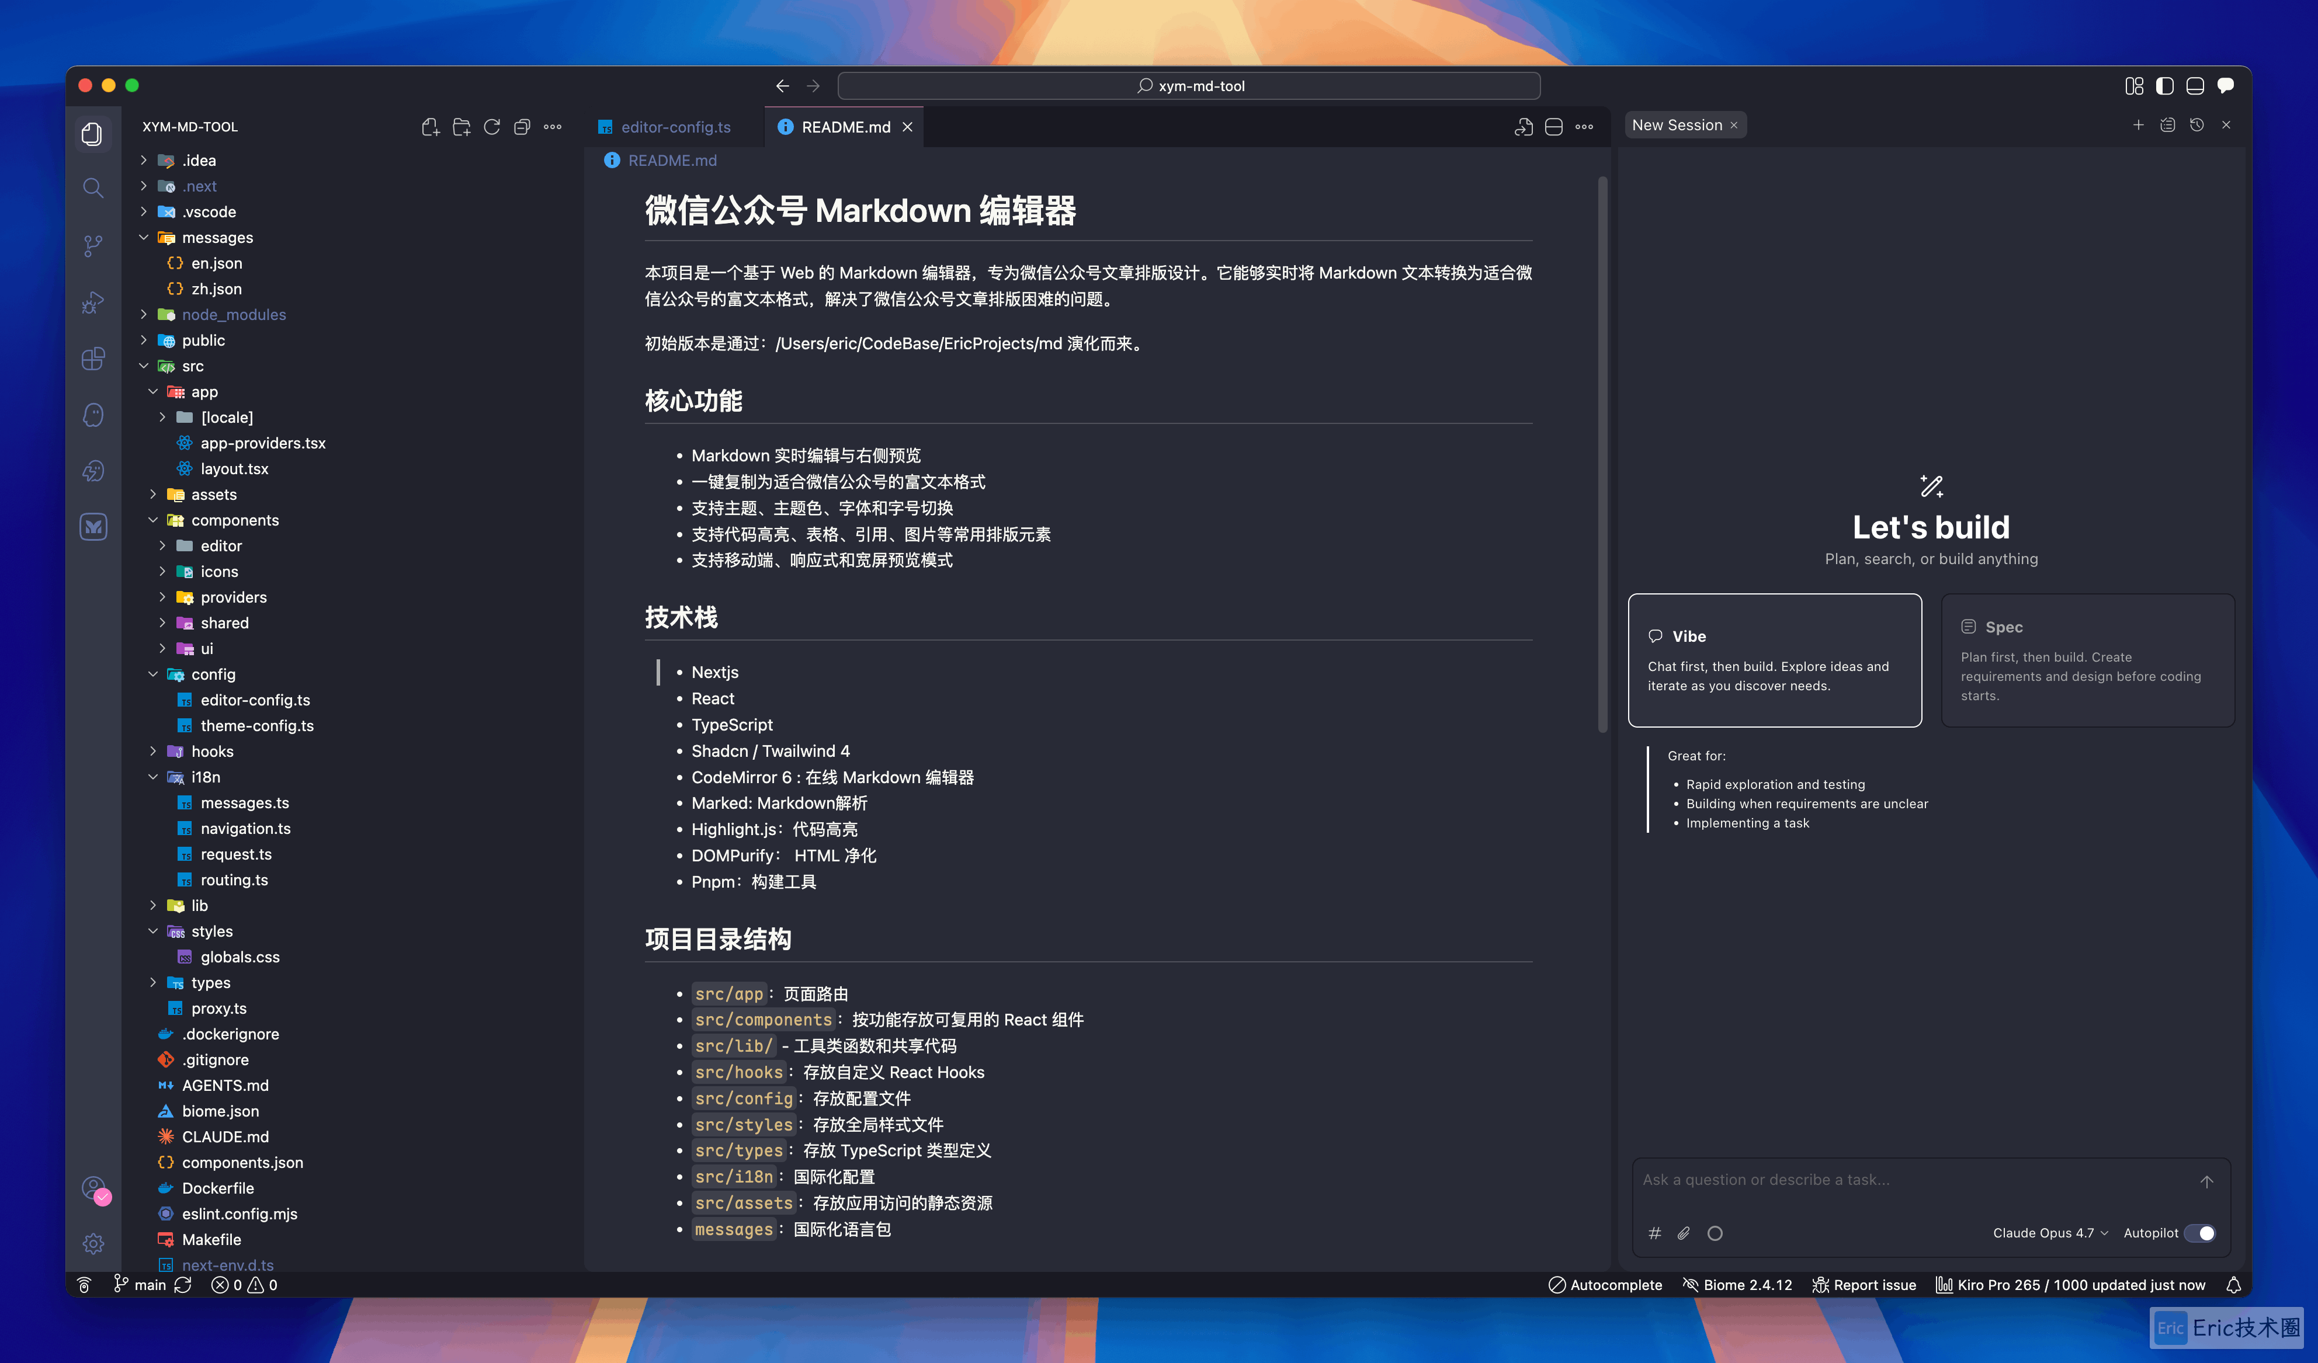The width and height of the screenshot is (2318, 1363).
Task: Open Kiro Pro usage status item
Action: pos(2070,1285)
